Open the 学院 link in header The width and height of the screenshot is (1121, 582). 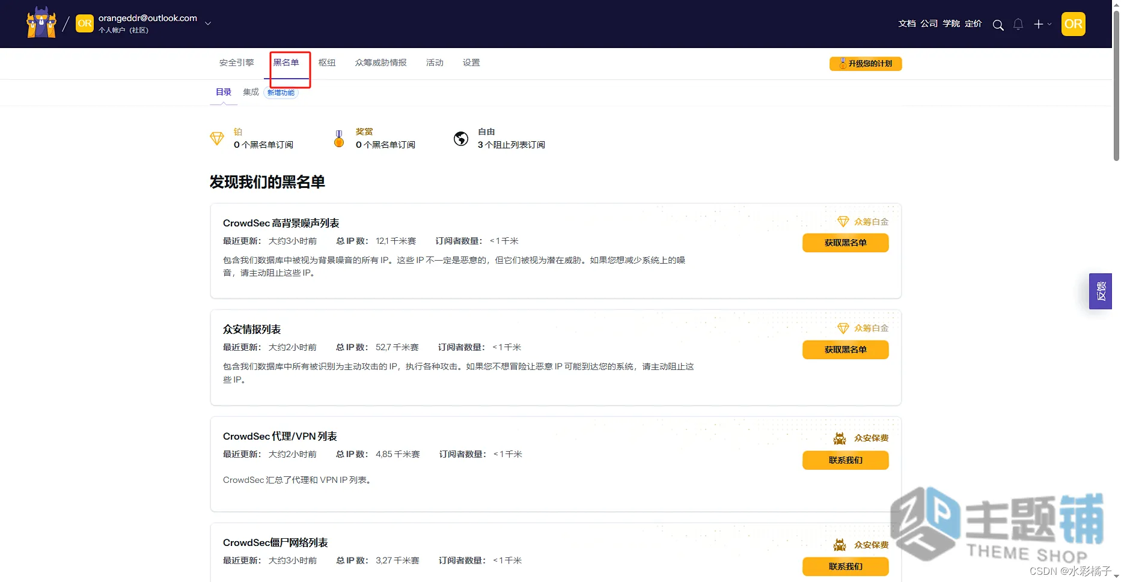(951, 23)
